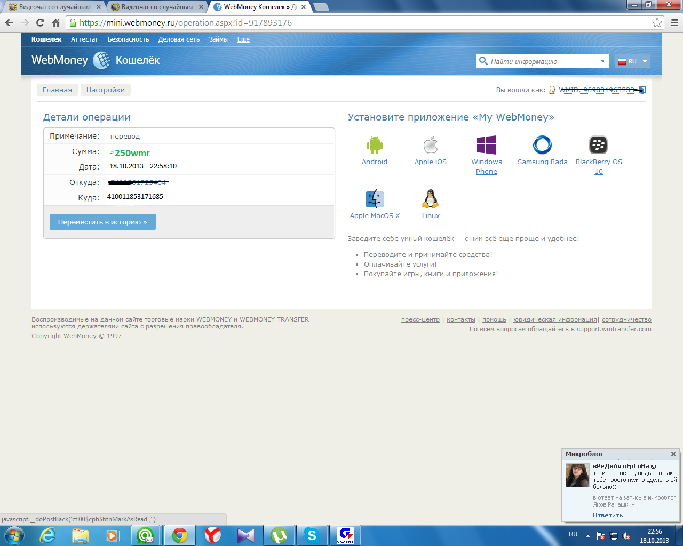The image size is (683, 546).
Task: Open the Android app download icon
Action: pos(375,145)
